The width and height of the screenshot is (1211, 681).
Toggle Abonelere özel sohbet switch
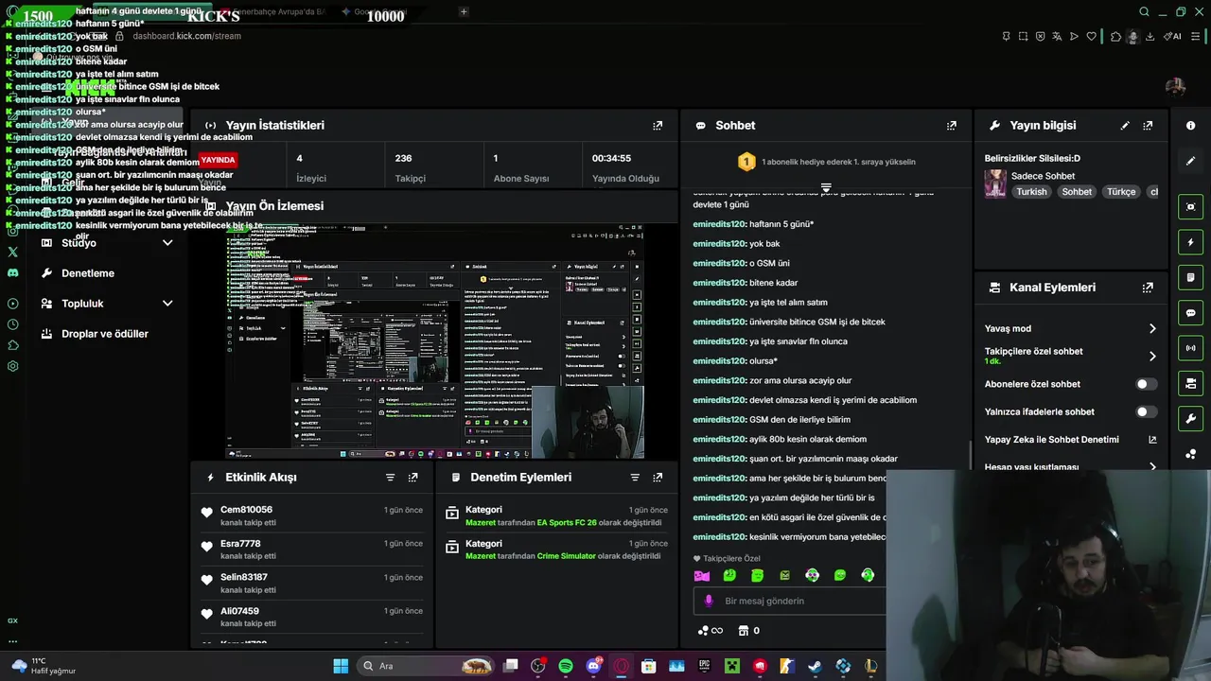click(x=1145, y=384)
